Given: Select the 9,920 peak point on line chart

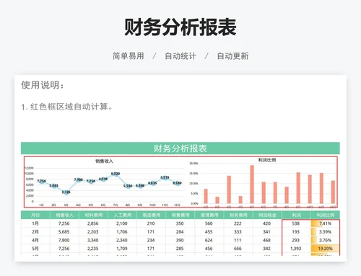Looking at the screenshot, I should pos(116,174).
